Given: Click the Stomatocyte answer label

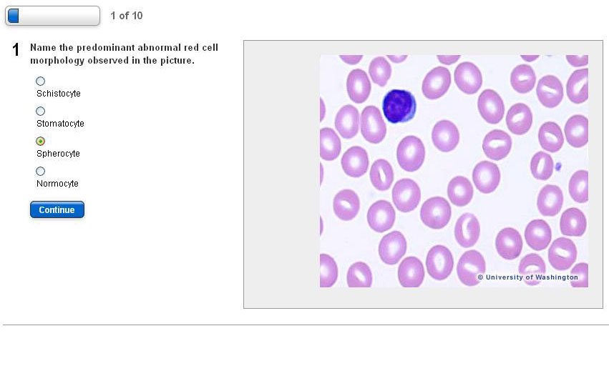Looking at the screenshot, I should pos(60,124).
